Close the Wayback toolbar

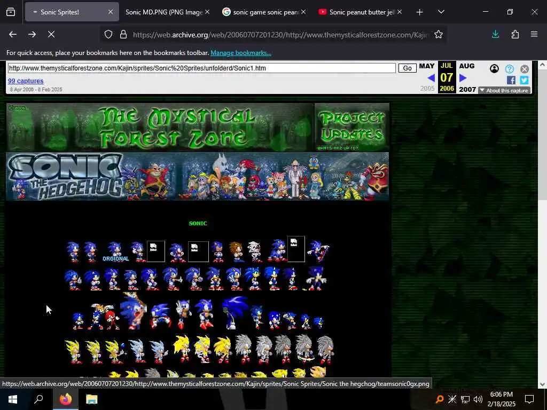[525, 69]
